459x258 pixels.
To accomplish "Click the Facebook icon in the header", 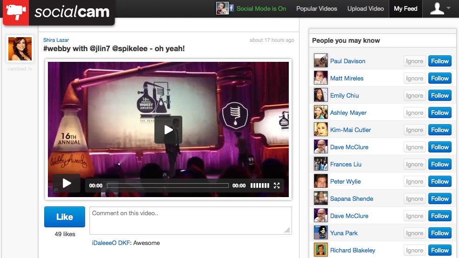I will pyautogui.click(x=231, y=8).
